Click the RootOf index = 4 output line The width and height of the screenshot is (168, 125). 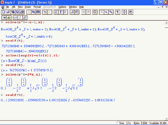29,36
